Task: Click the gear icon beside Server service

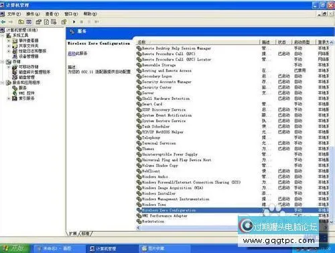Action: [139, 93]
